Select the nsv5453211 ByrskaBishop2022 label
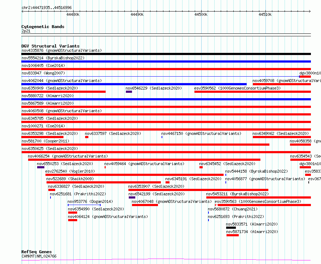The height and width of the screenshot is (264, 321). coord(237,194)
